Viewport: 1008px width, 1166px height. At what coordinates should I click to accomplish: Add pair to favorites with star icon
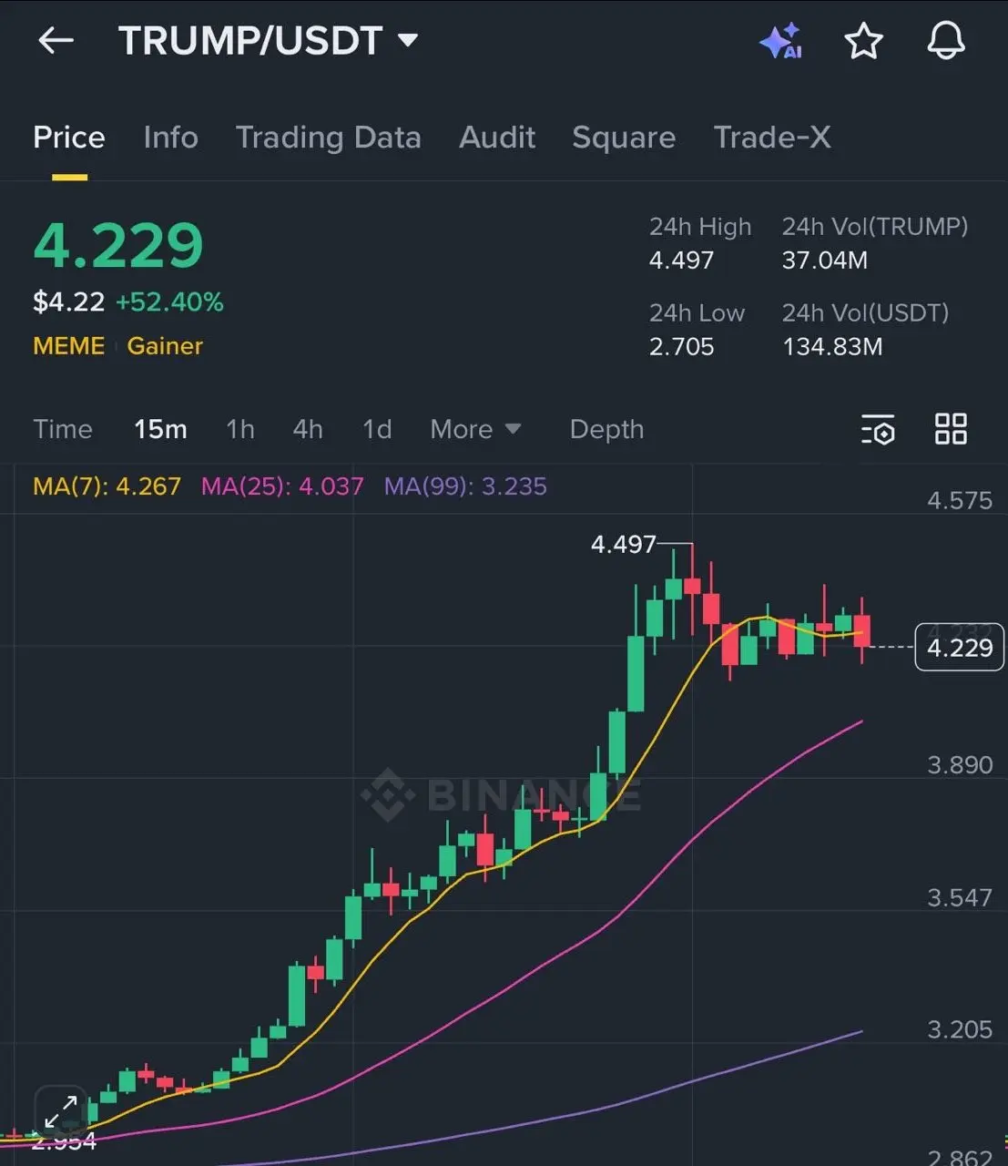coord(863,41)
